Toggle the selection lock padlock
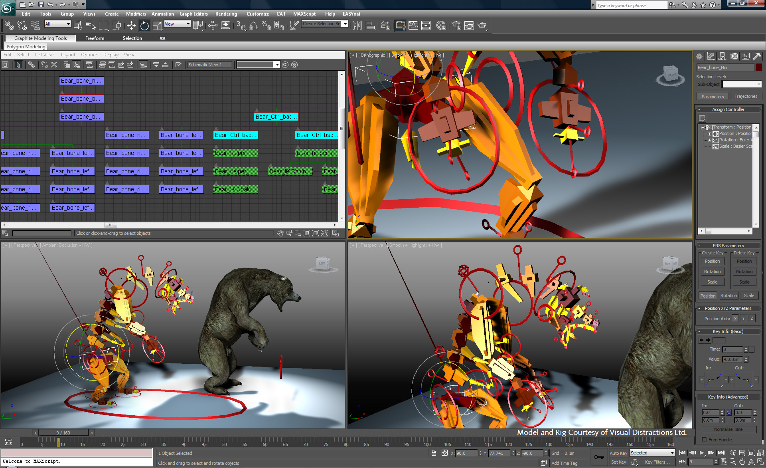766x468 pixels. pyautogui.click(x=434, y=453)
